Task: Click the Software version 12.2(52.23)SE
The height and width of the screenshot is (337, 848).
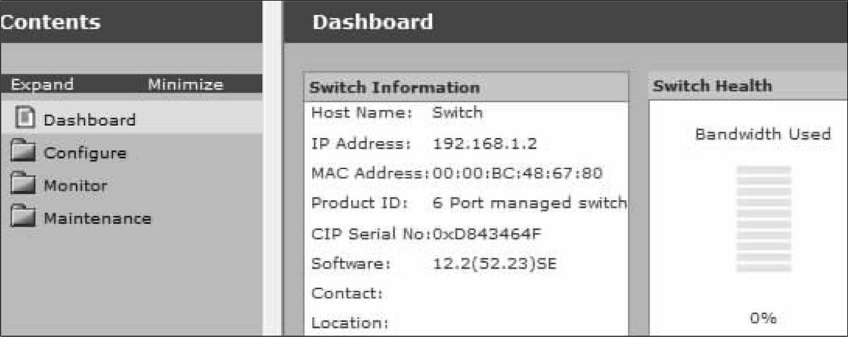Action: point(494,264)
